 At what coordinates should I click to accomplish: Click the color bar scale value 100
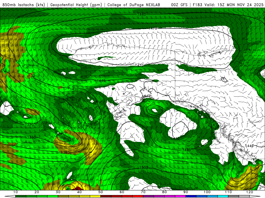click(x=207, y=192)
